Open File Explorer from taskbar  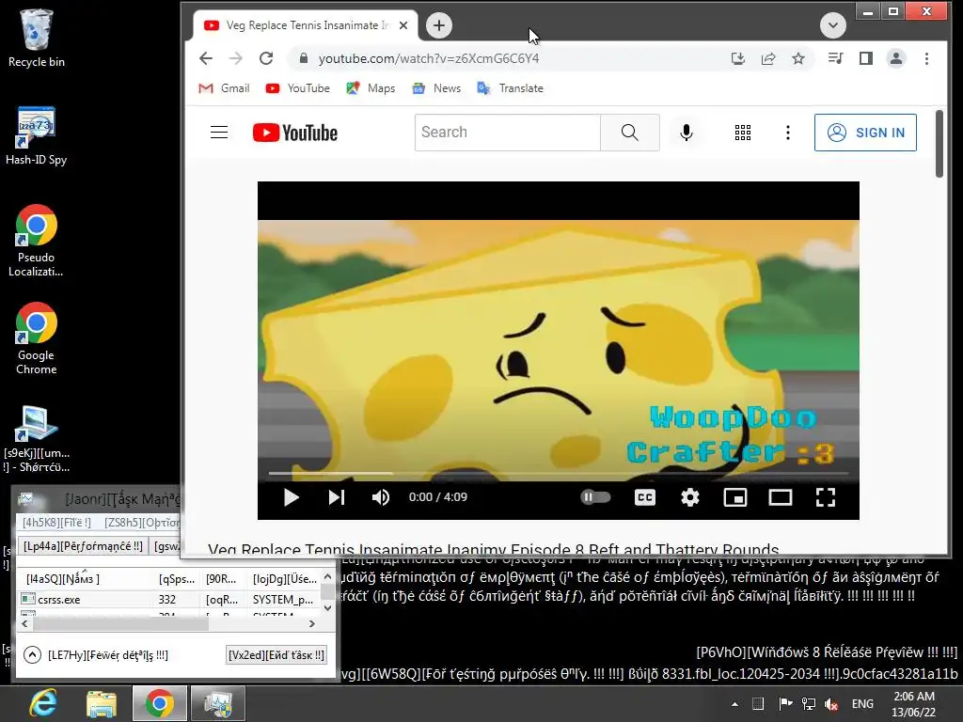coord(102,703)
